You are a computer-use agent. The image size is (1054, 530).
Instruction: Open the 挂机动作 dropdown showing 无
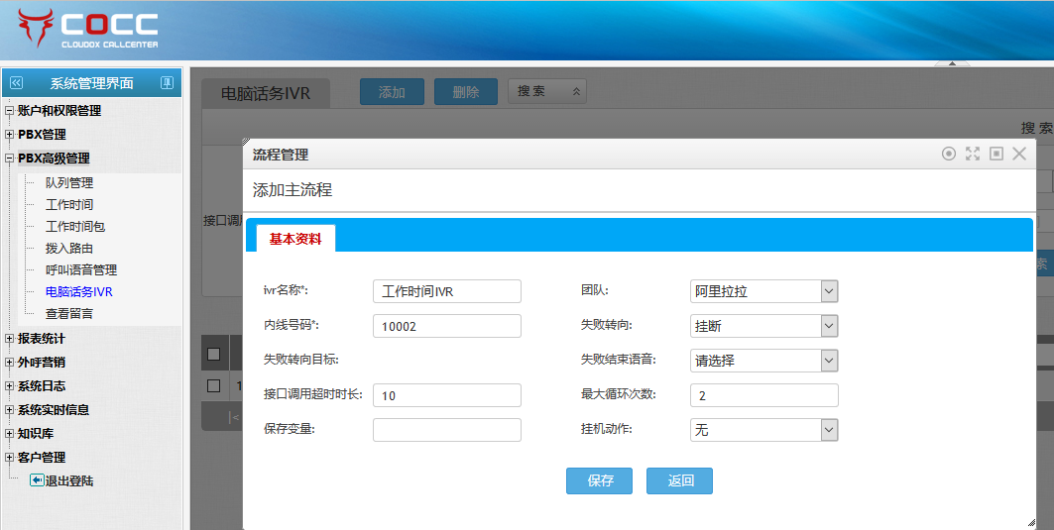763,430
